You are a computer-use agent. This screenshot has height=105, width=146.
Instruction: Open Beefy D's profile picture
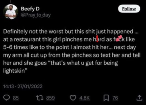coord(11,12)
